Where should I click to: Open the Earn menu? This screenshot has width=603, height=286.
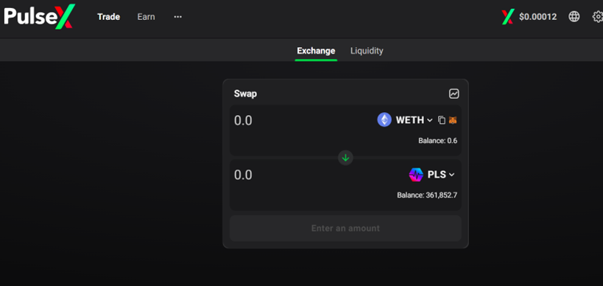tap(146, 17)
